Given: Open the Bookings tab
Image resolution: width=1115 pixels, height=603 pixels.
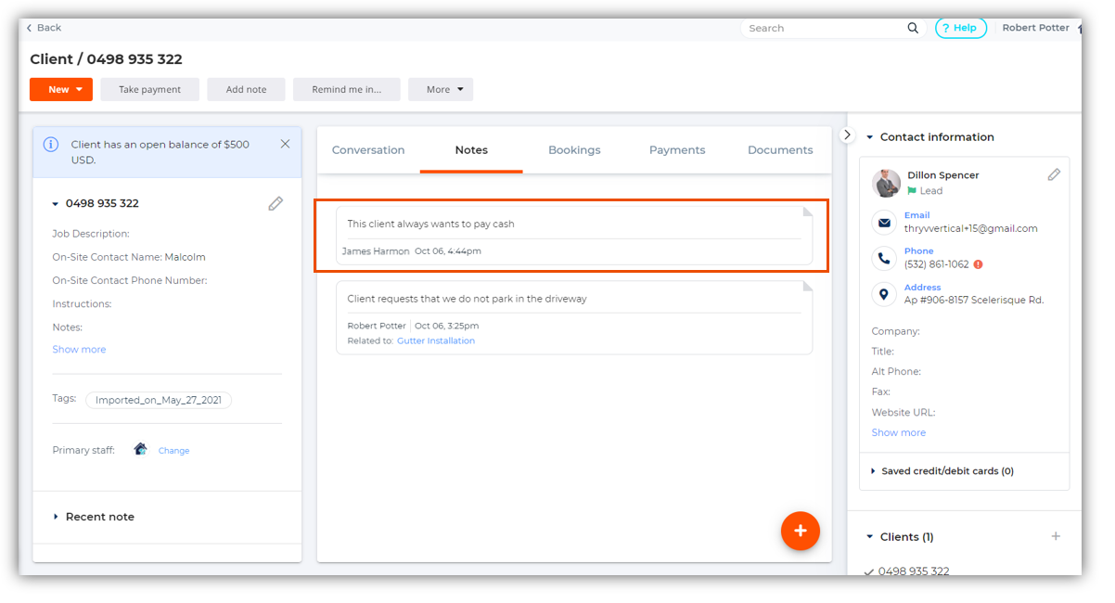Looking at the screenshot, I should tap(574, 149).
